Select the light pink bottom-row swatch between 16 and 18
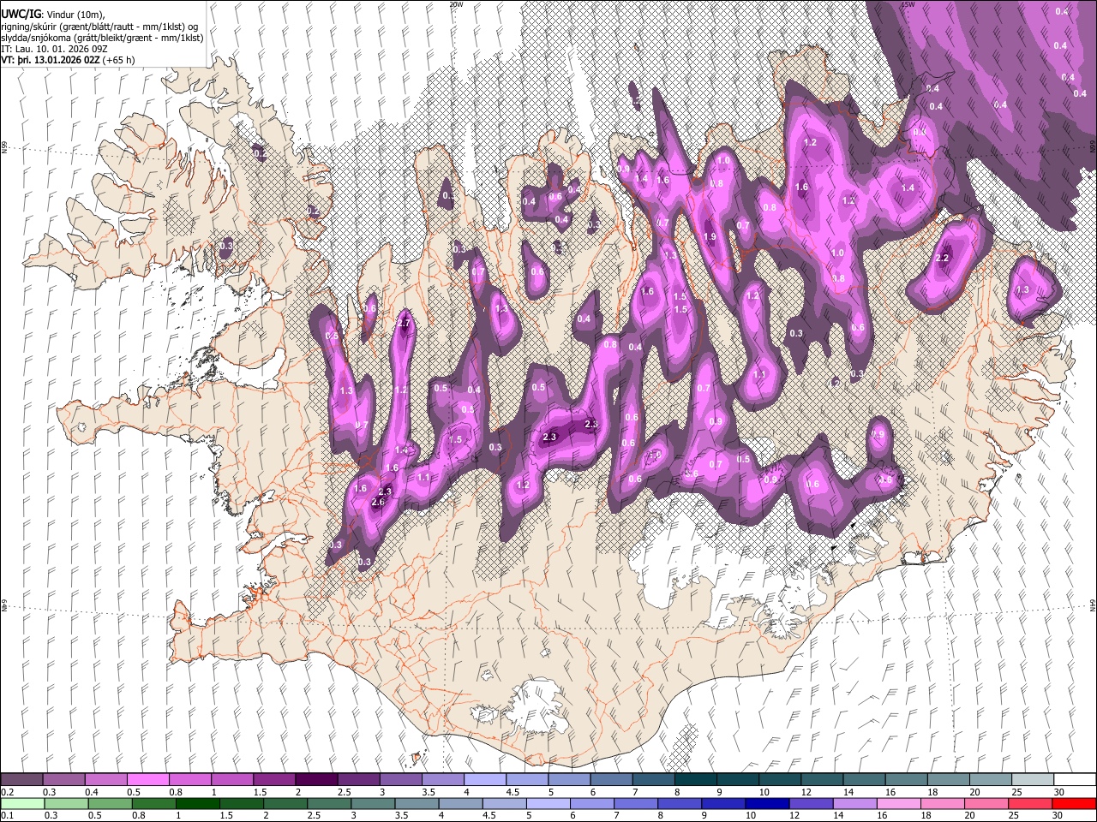 898,803
